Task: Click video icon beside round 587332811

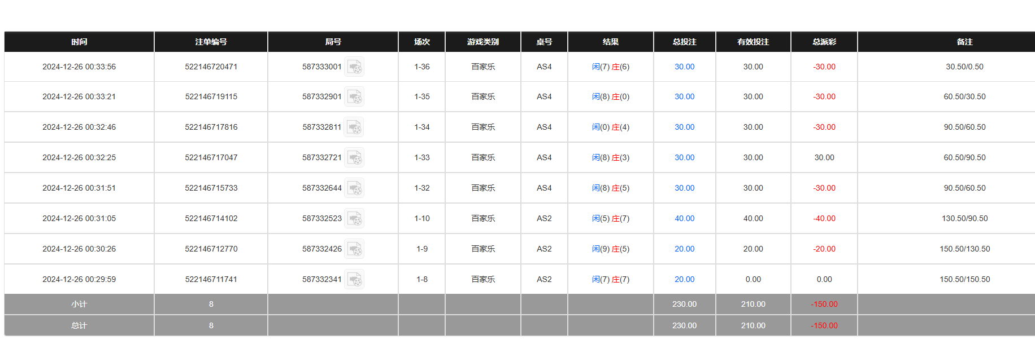Action: click(354, 127)
